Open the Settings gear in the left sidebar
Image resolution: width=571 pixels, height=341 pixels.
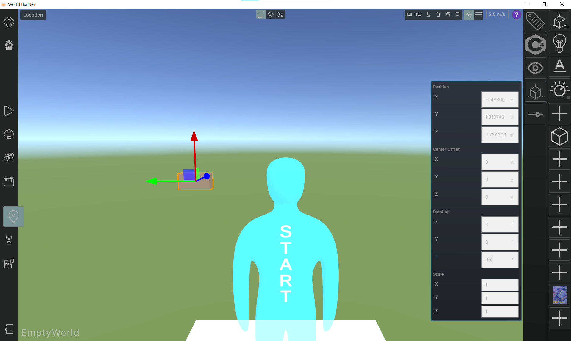pos(9,22)
